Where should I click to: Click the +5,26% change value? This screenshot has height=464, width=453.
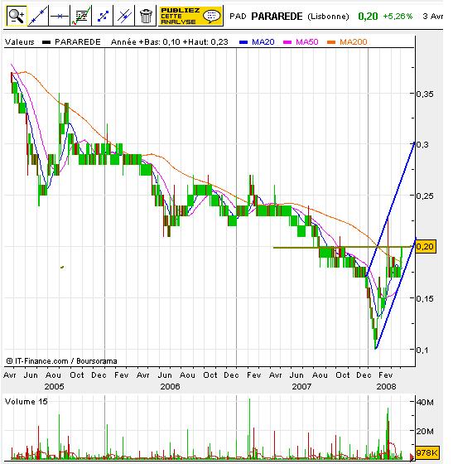pos(398,17)
